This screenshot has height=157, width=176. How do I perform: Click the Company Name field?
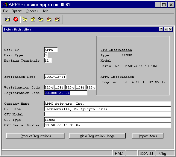[x=107, y=103]
